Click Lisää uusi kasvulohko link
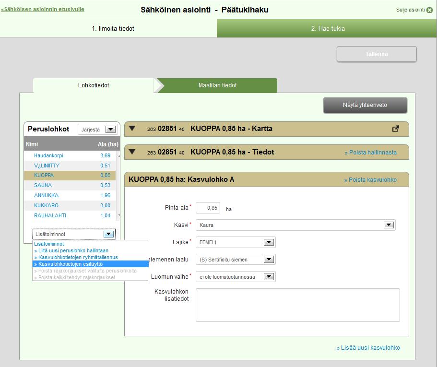The height and width of the screenshot is (367, 437). [368, 348]
